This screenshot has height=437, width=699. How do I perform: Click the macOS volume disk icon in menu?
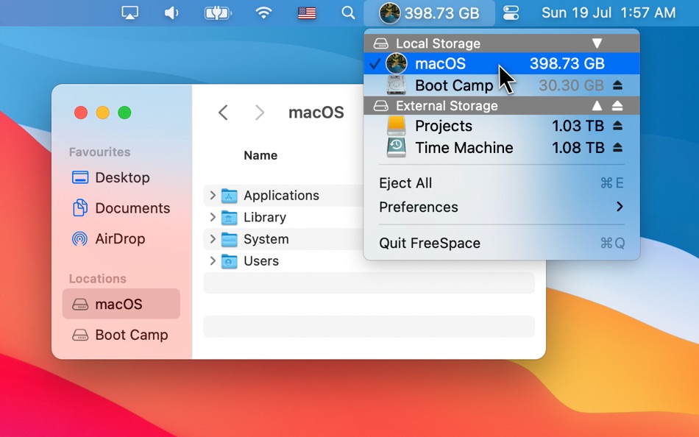[397, 64]
